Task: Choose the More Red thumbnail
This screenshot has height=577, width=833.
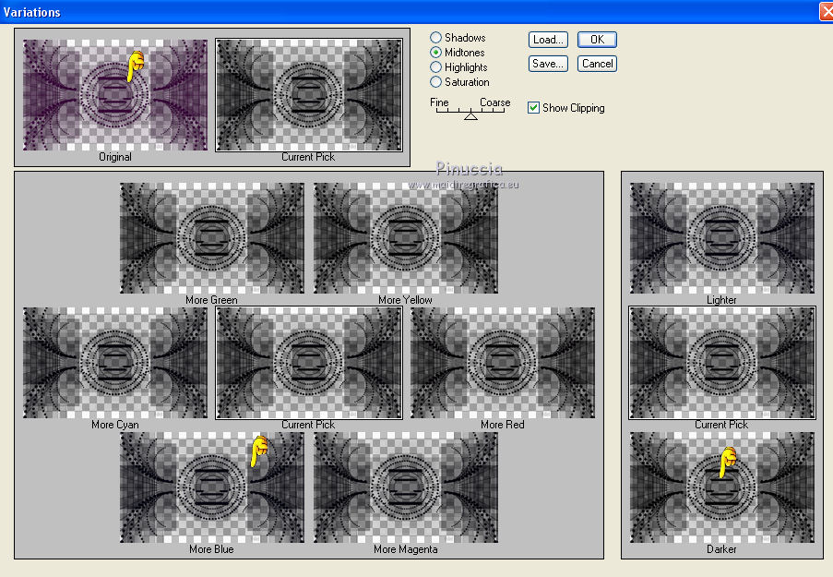Action: click(503, 363)
